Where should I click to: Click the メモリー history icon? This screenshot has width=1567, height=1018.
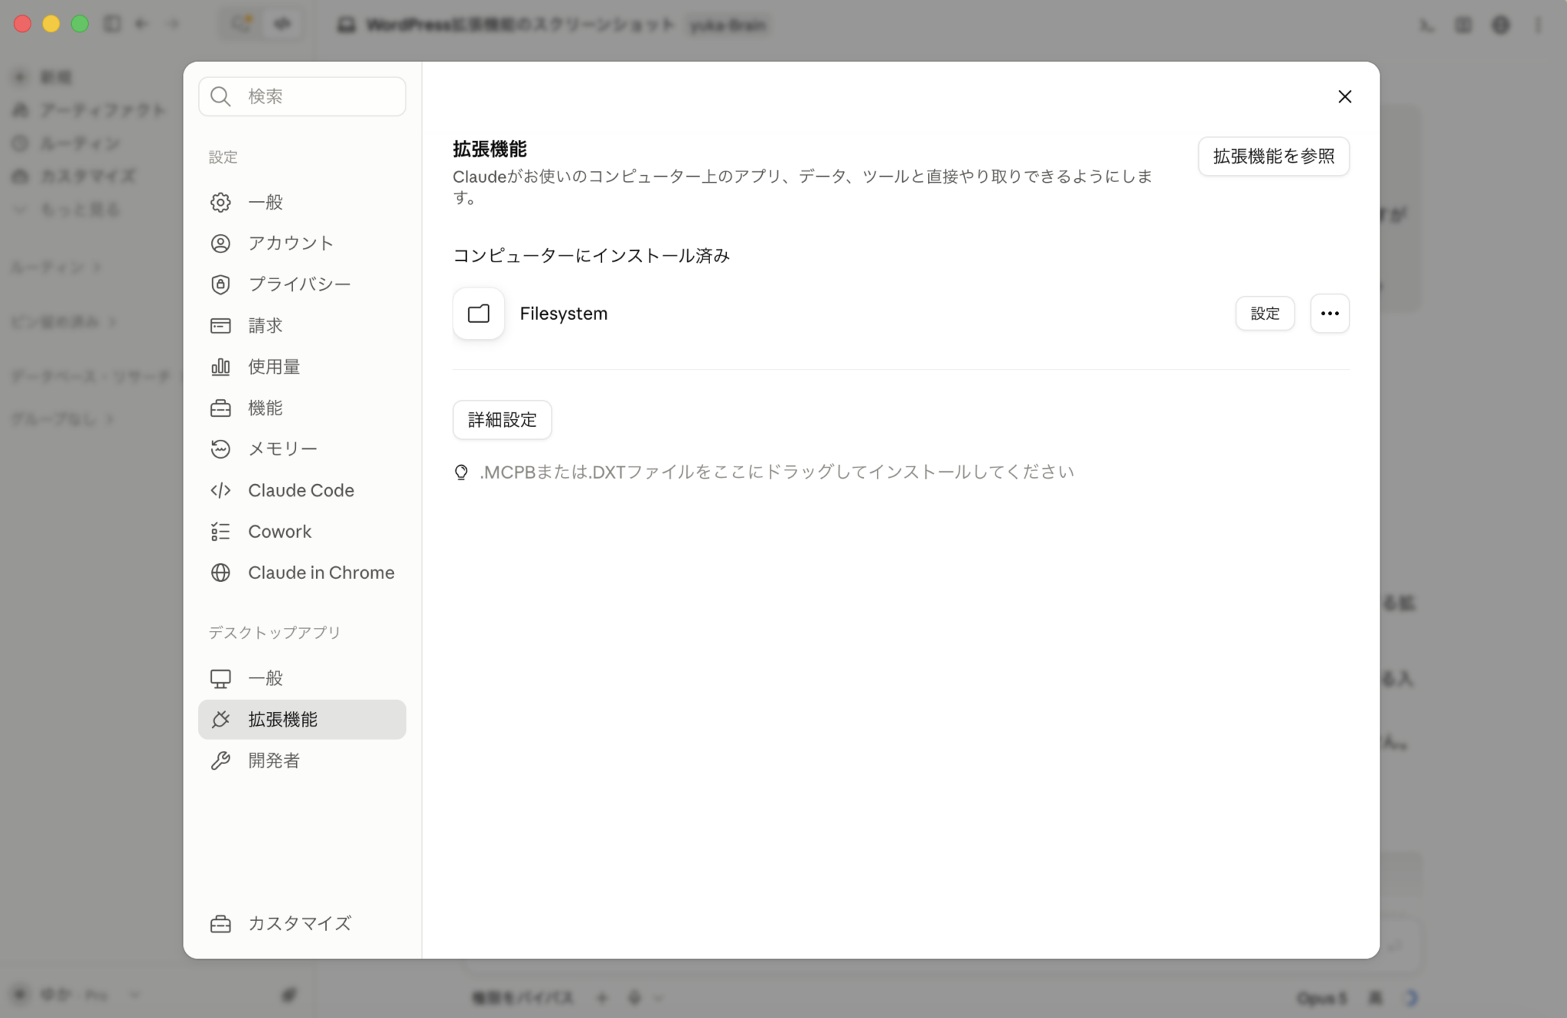click(x=220, y=449)
